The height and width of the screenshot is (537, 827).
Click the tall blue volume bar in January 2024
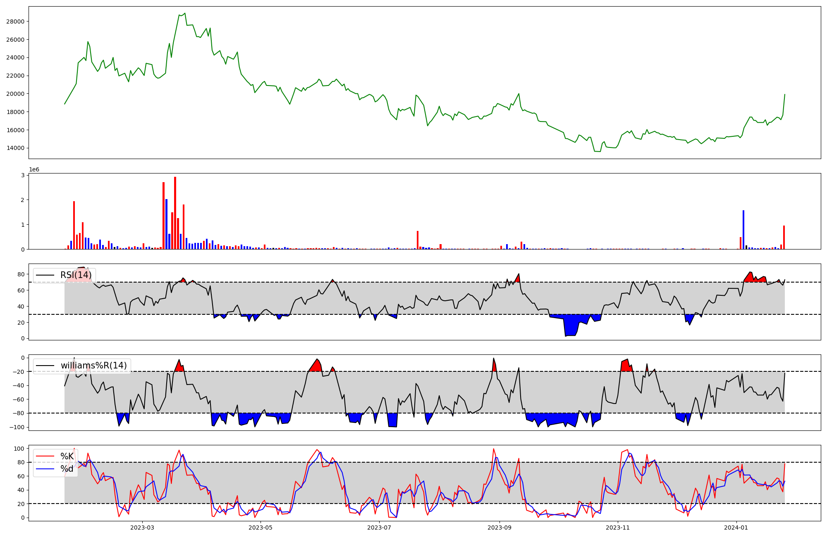pyautogui.click(x=743, y=230)
